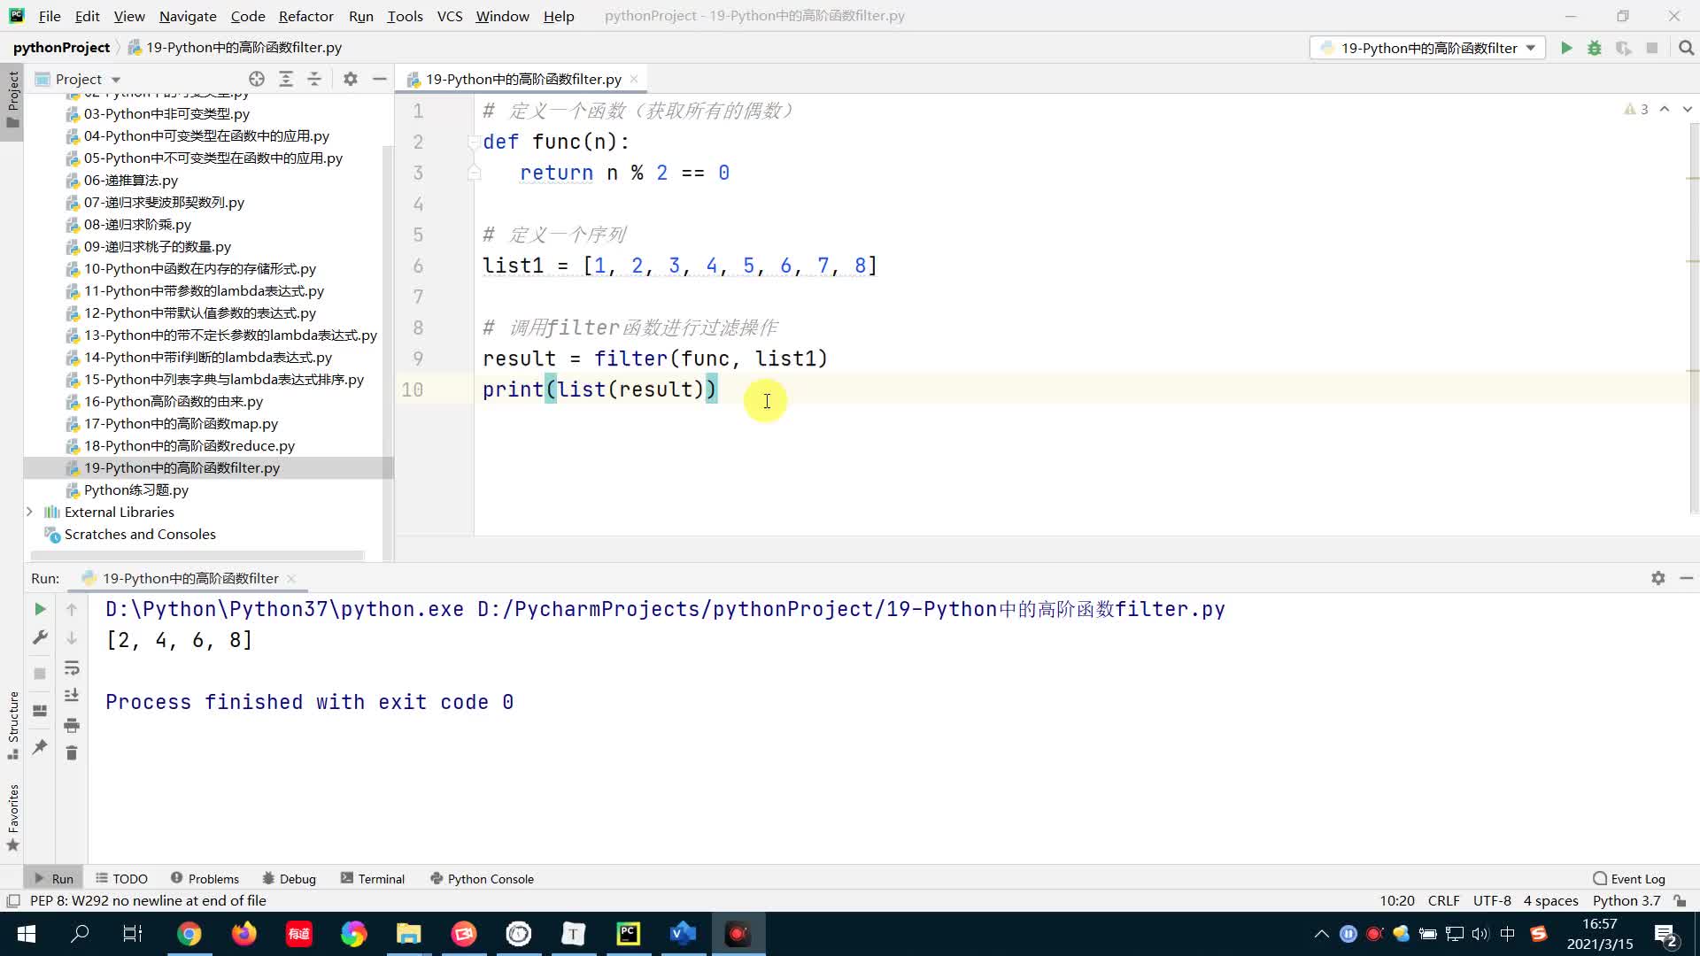1700x956 pixels.
Task: Run with coverage icon in toolbar
Action: click(x=1623, y=48)
